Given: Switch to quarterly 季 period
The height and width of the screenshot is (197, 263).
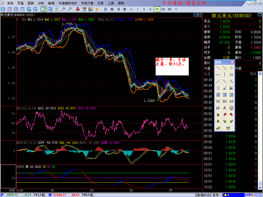Looking at the screenshot, I should point(125,9).
